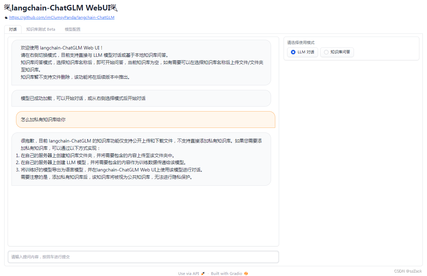Click the 模型已成功加载 status message
427x276 pixels.
pyautogui.click(x=141, y=98)
